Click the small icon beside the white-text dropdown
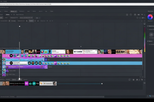This screenshot has height=102, width=154. 14,15
